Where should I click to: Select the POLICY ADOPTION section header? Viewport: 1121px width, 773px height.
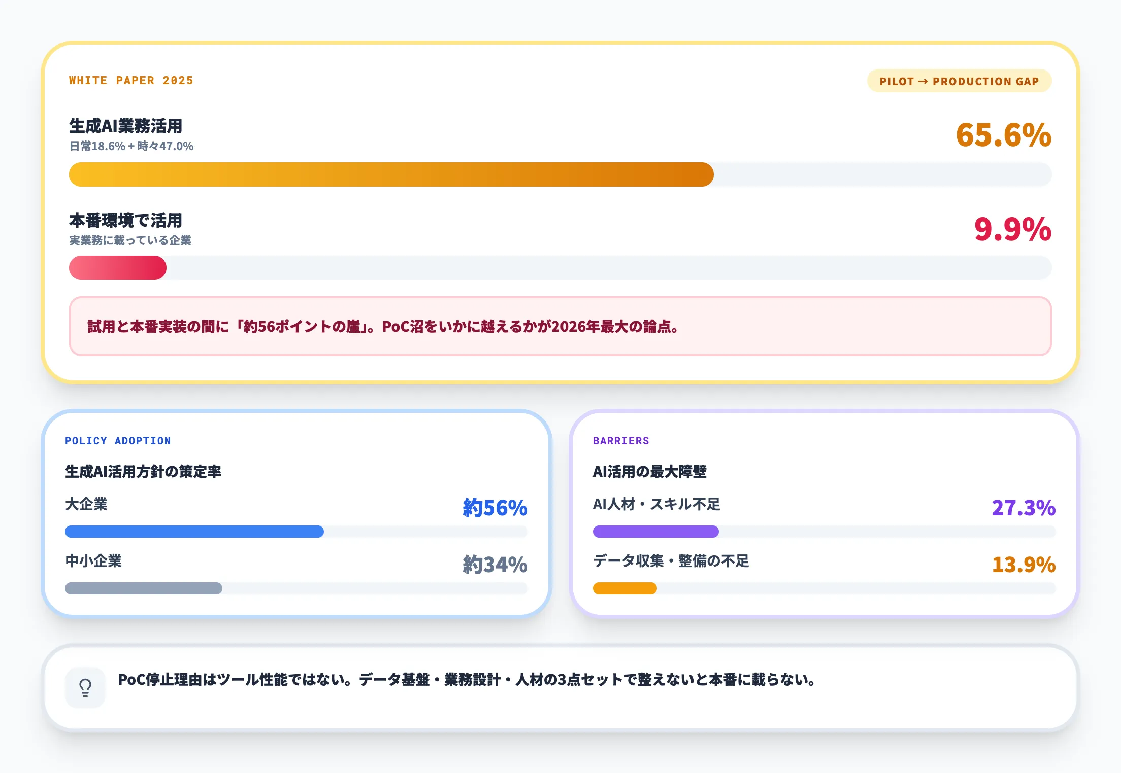tap(118, 441)
